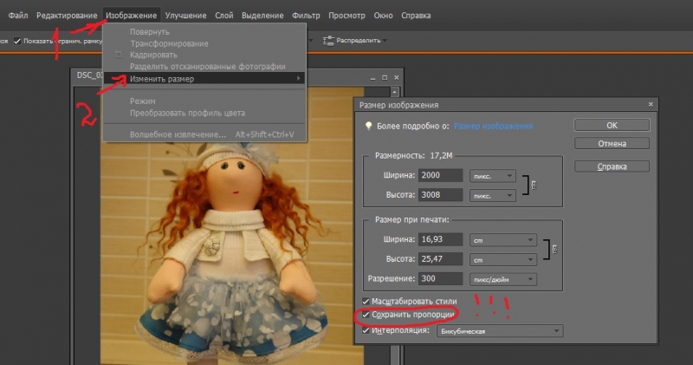The height and width of the screenshot is (365, 693).
Task: Toggle the Масштабировать стили checkbox
Action: click(x=366, y=301)
